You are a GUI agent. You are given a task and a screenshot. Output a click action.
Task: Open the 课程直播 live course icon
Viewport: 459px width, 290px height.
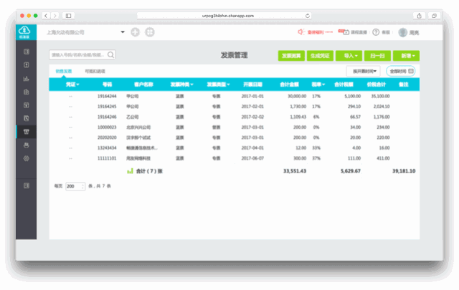345,32
